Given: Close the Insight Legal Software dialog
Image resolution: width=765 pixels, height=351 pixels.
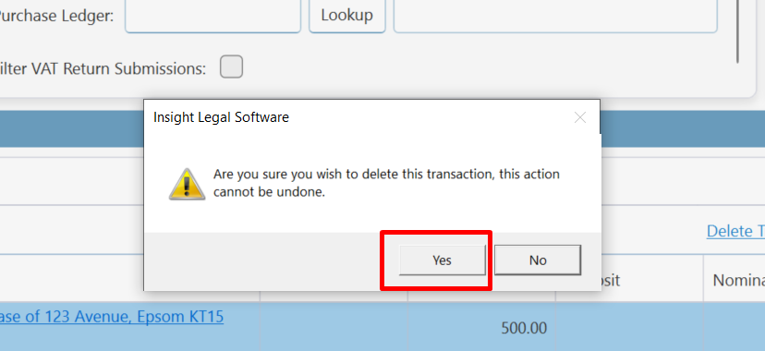Looking at the screenshot, I should pos(579,117).
